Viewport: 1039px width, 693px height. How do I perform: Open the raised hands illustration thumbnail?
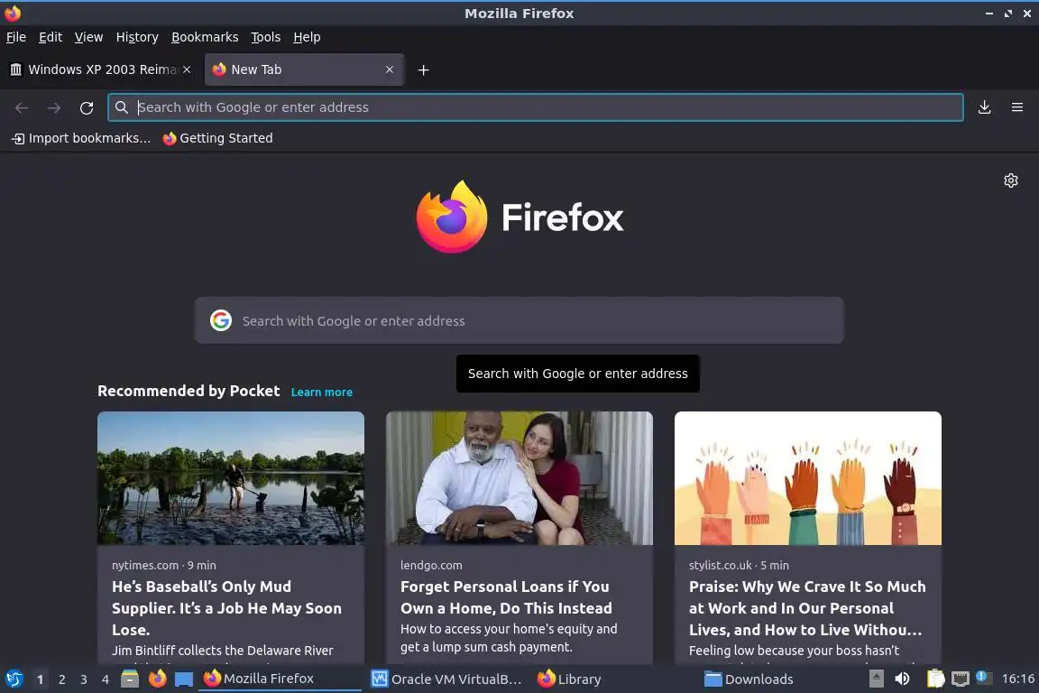pyautogui.click(x=808, y=478)
